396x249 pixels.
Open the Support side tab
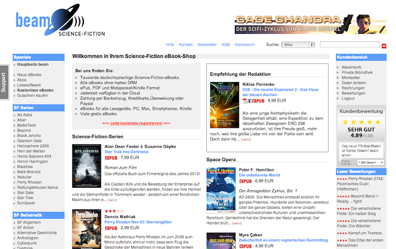pos(4,82)
